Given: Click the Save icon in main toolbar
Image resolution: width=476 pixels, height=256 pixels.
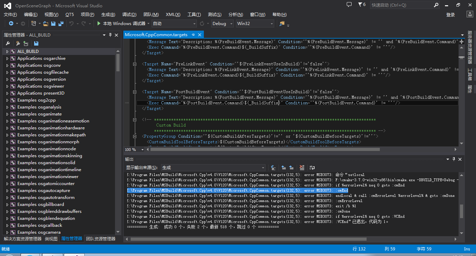Looking at the screenshot, I should [53, 23].
